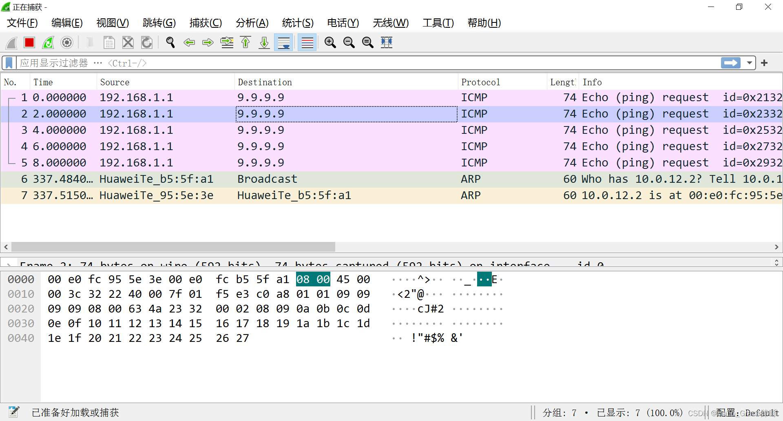Image resolution: width=783 pixels, height=421 pixels.
Task: Open the 编辑(E) menu
Action: click(67, 23)
